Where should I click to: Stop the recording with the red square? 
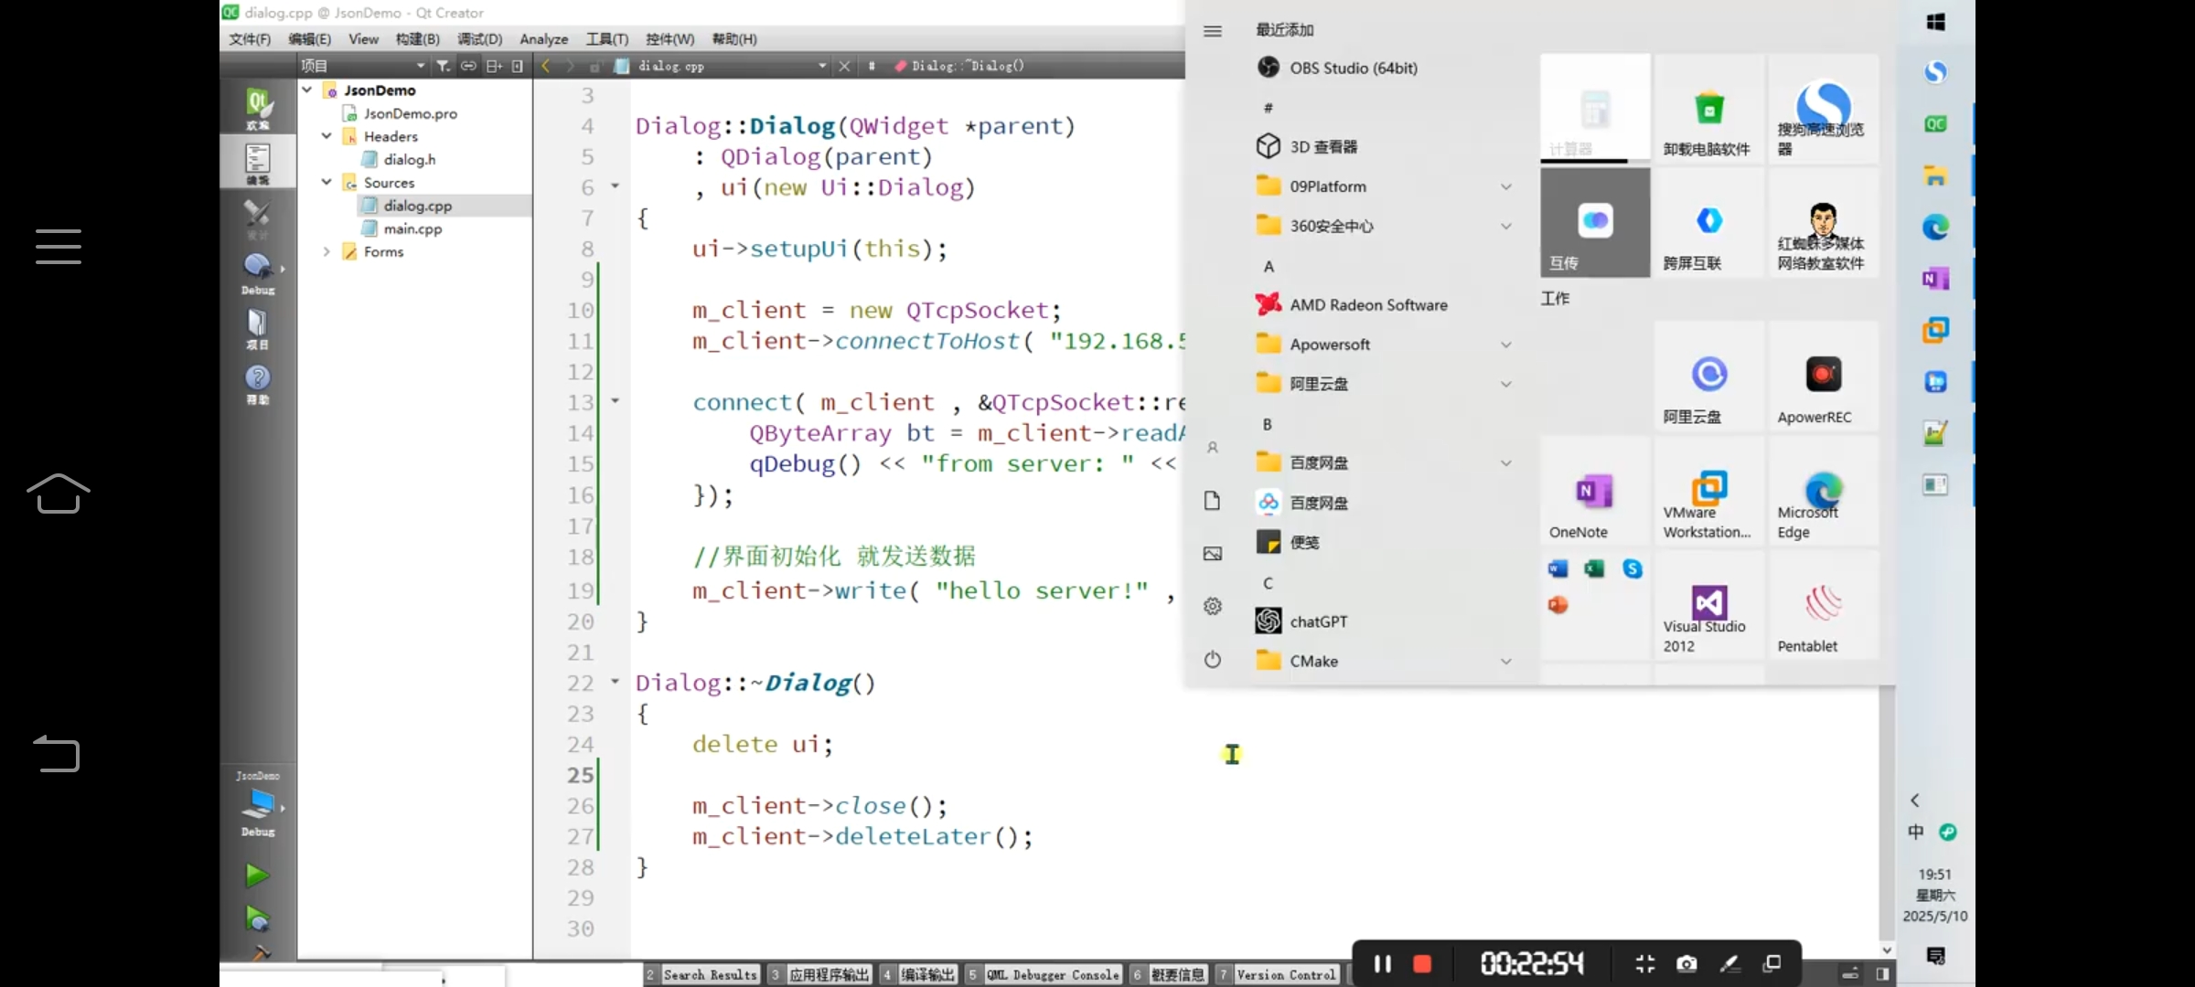coord(1422,963)
